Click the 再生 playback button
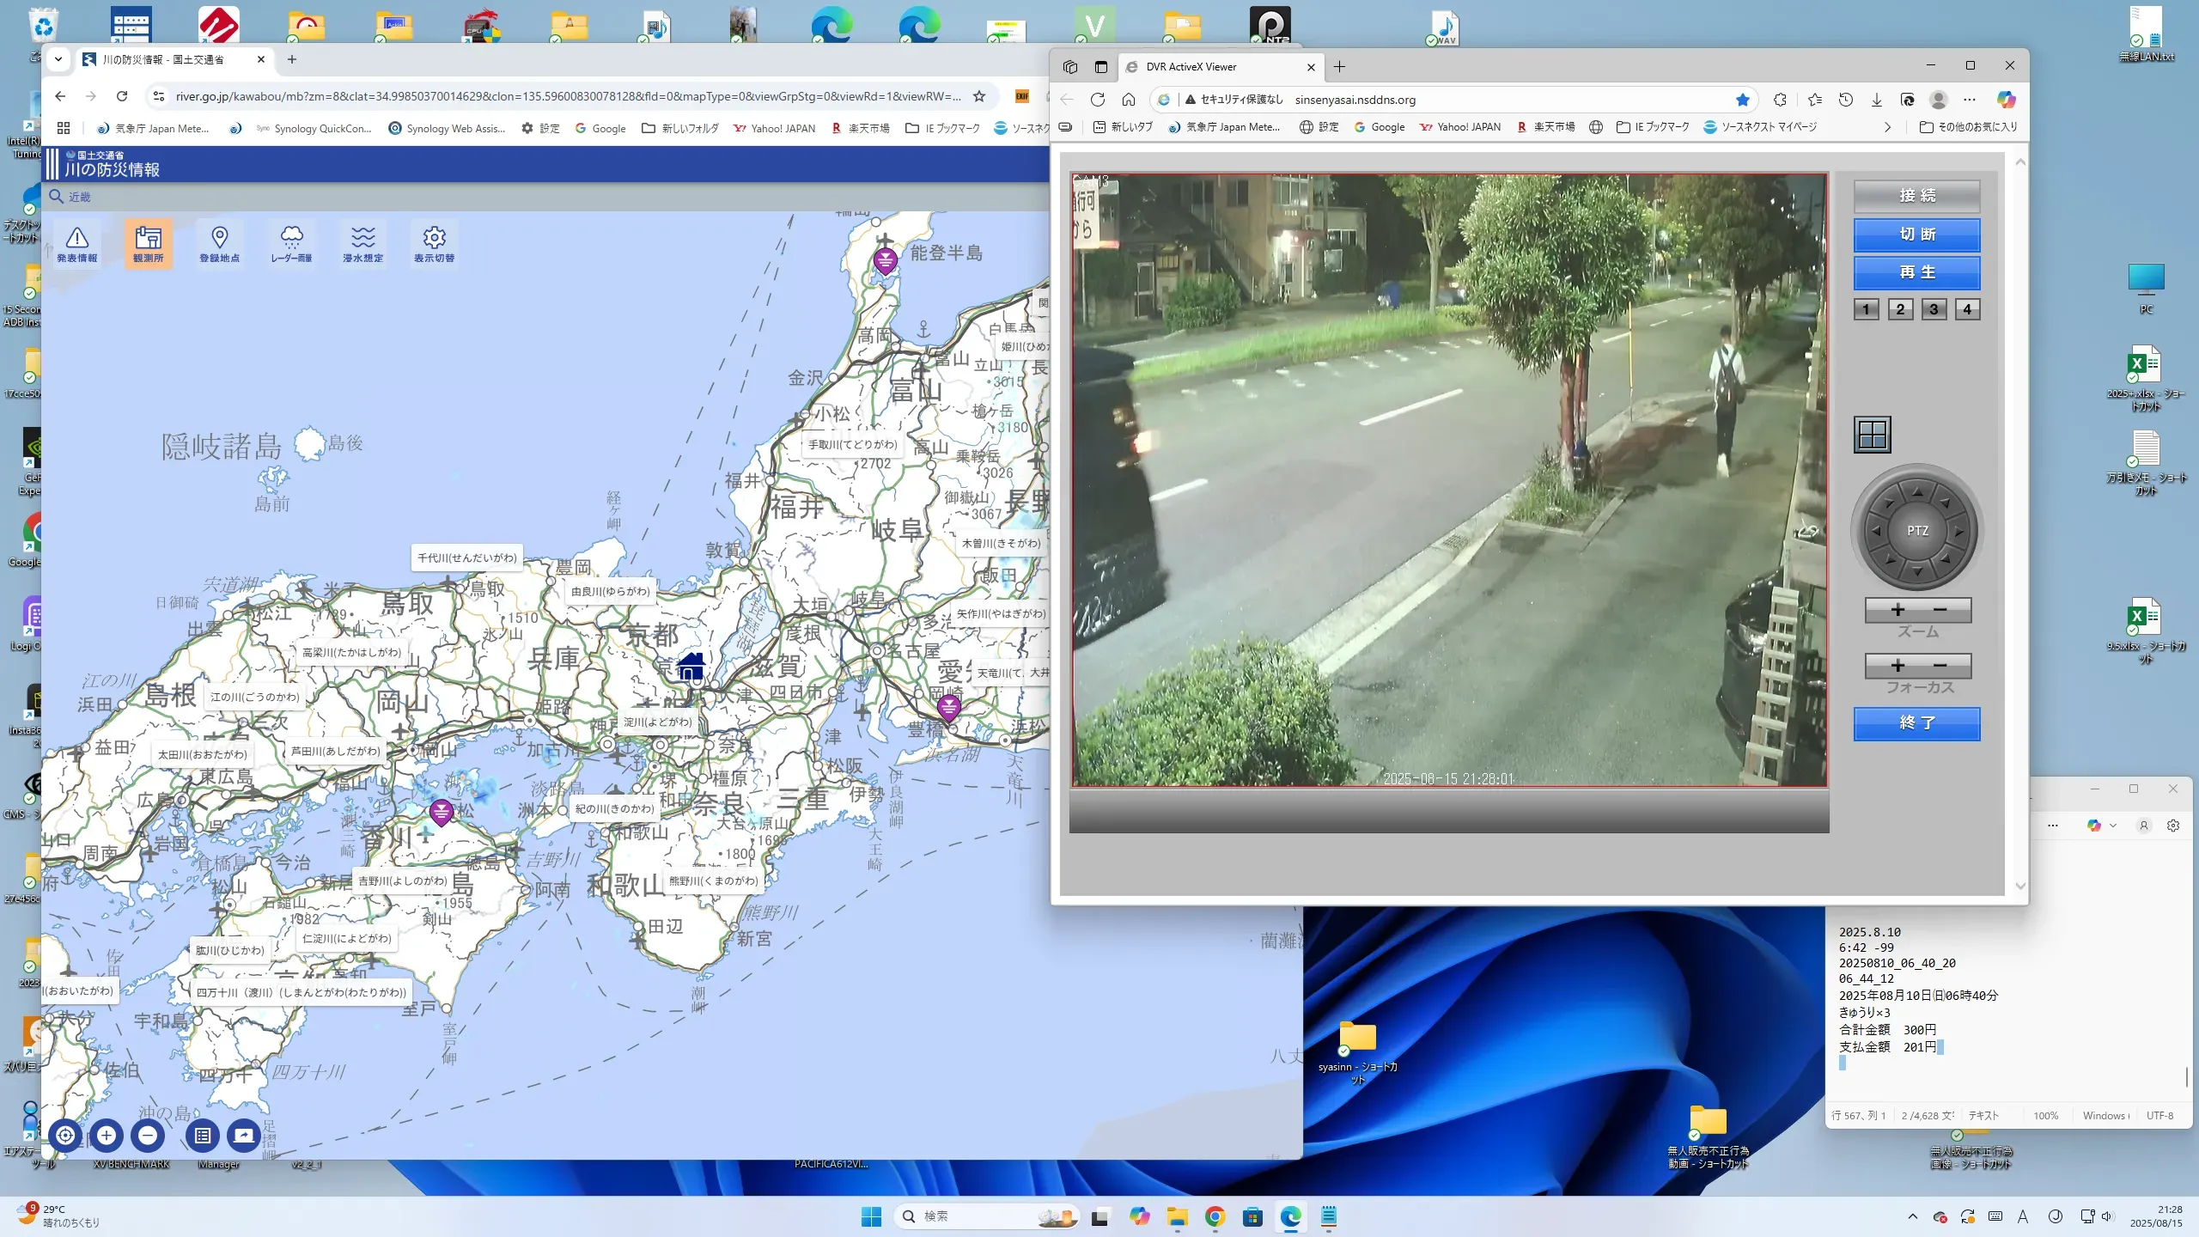The image size is (2199, 1237). pos(1916,272)
